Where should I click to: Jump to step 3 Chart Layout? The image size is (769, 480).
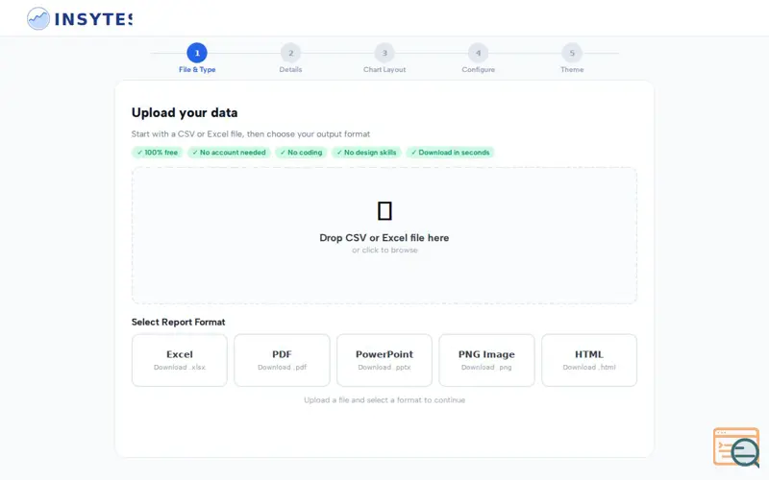click(384, 53)
